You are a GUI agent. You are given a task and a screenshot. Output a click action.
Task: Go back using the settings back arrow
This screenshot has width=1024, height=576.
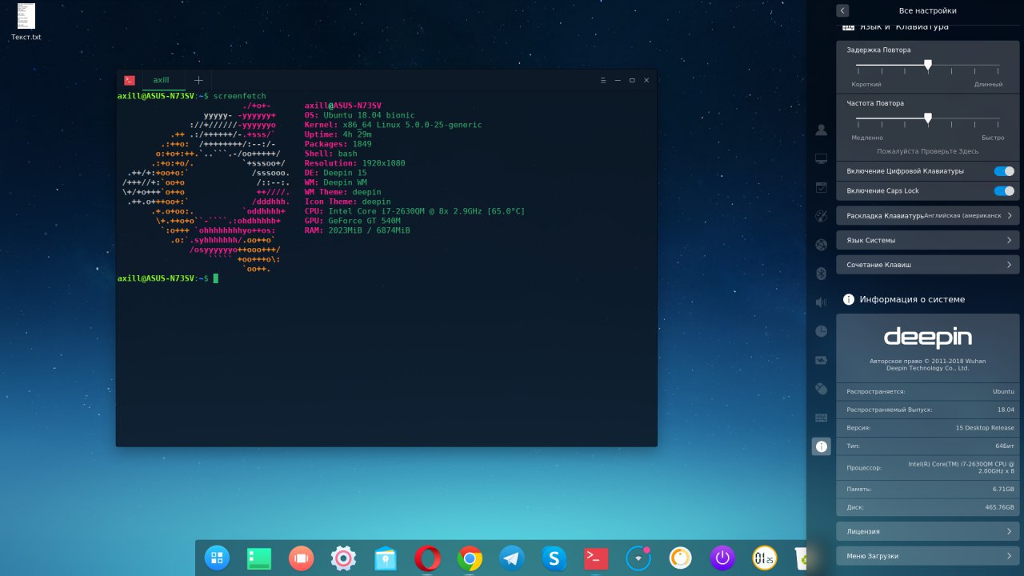pos(842,10)
